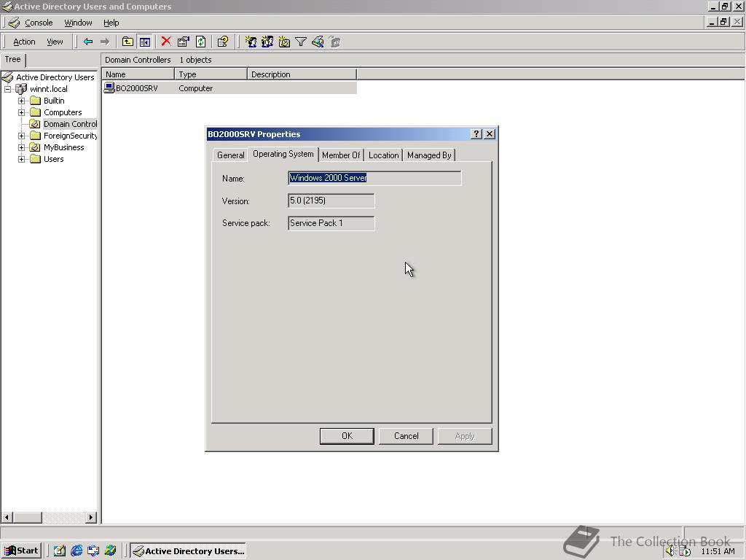Click the winnt.local domain icon

[21, 89]
